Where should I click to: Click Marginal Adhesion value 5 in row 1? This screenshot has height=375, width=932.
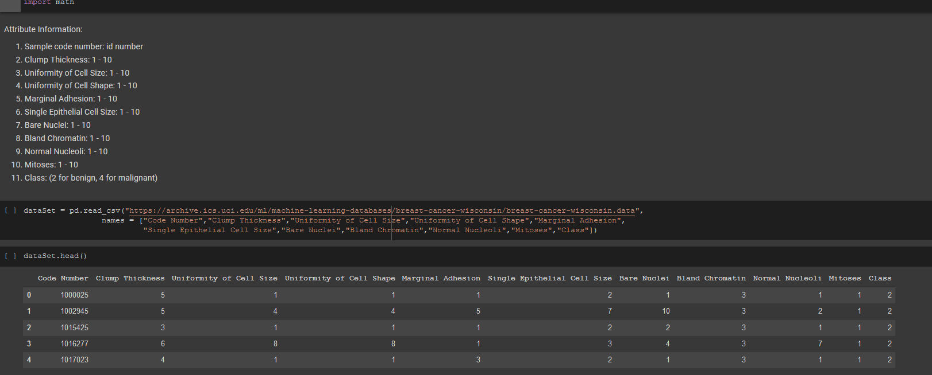[478, 311]
